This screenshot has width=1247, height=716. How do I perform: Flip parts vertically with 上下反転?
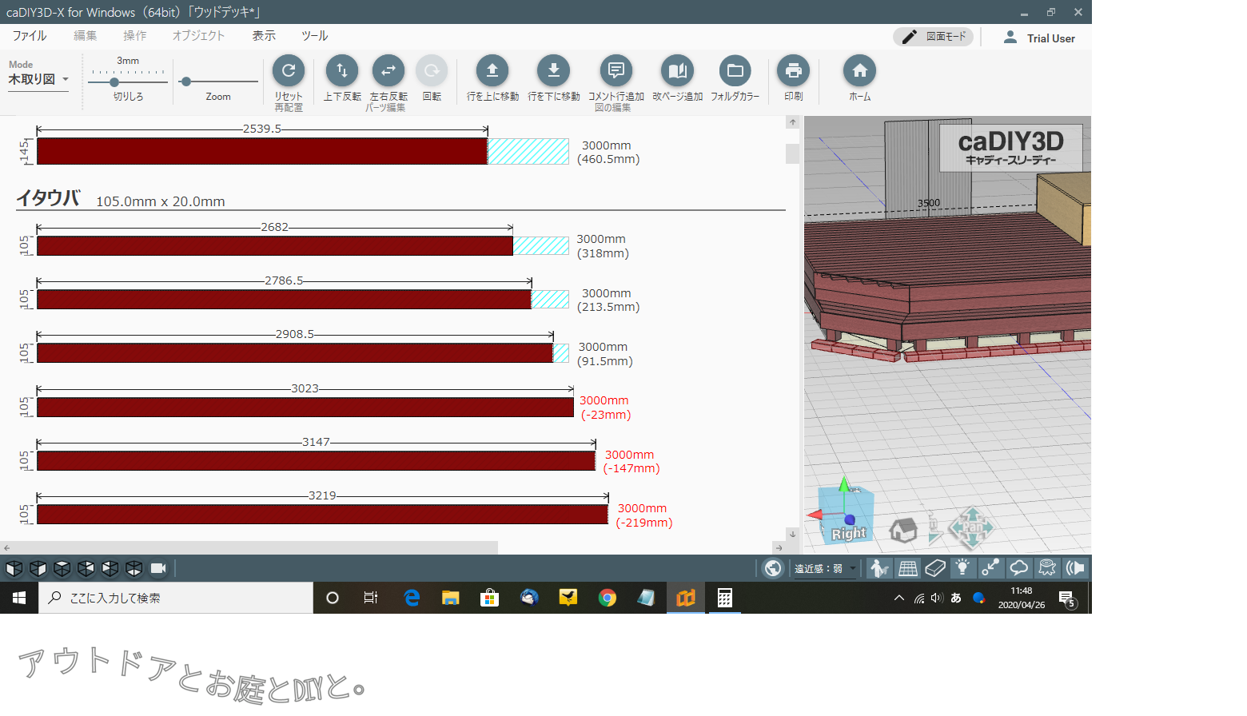342,71
